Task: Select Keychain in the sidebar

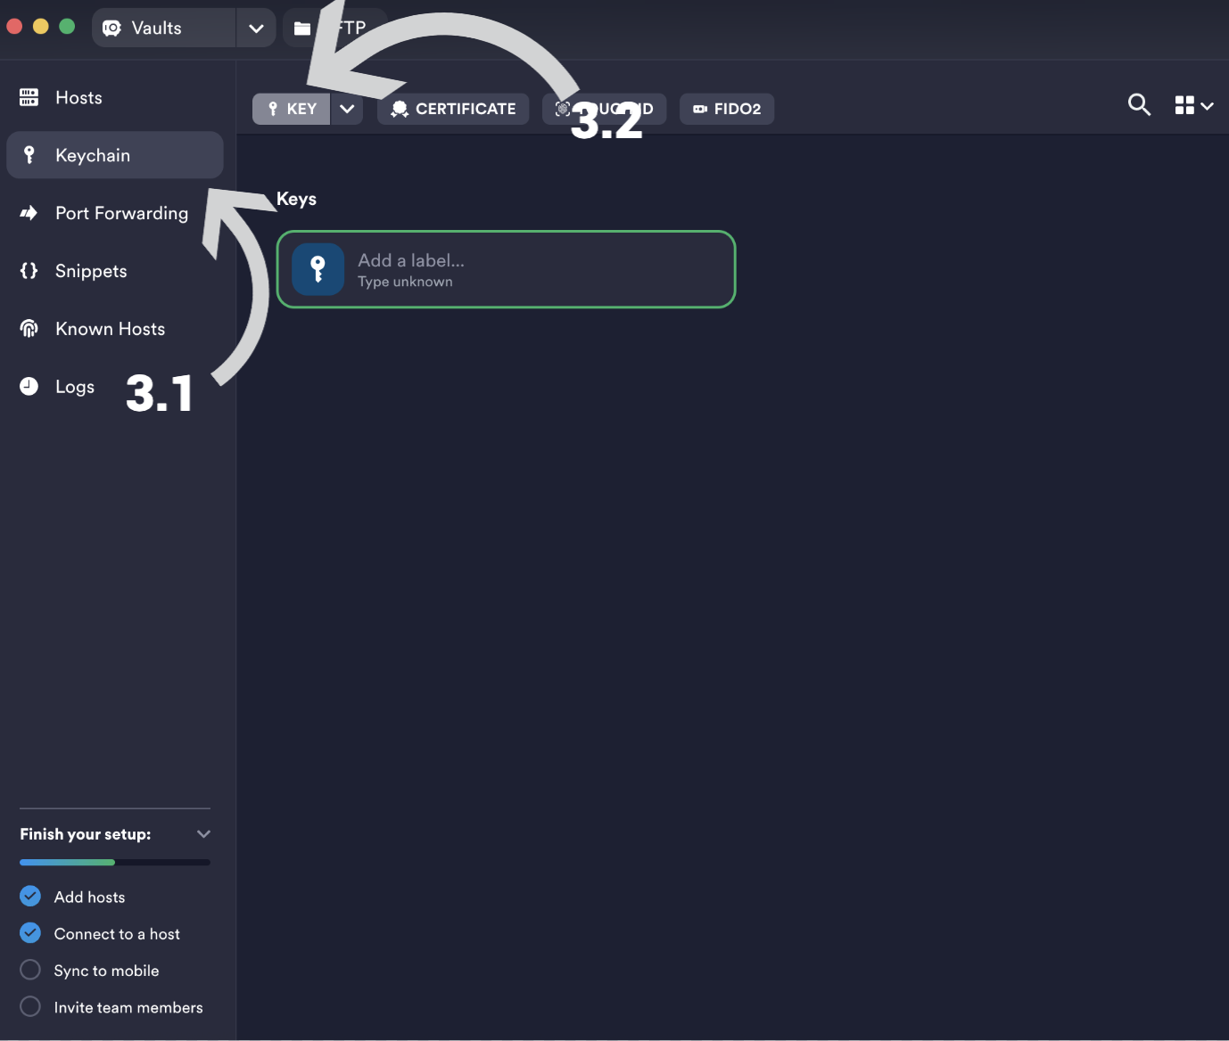Action: click(x=114, y=155)
